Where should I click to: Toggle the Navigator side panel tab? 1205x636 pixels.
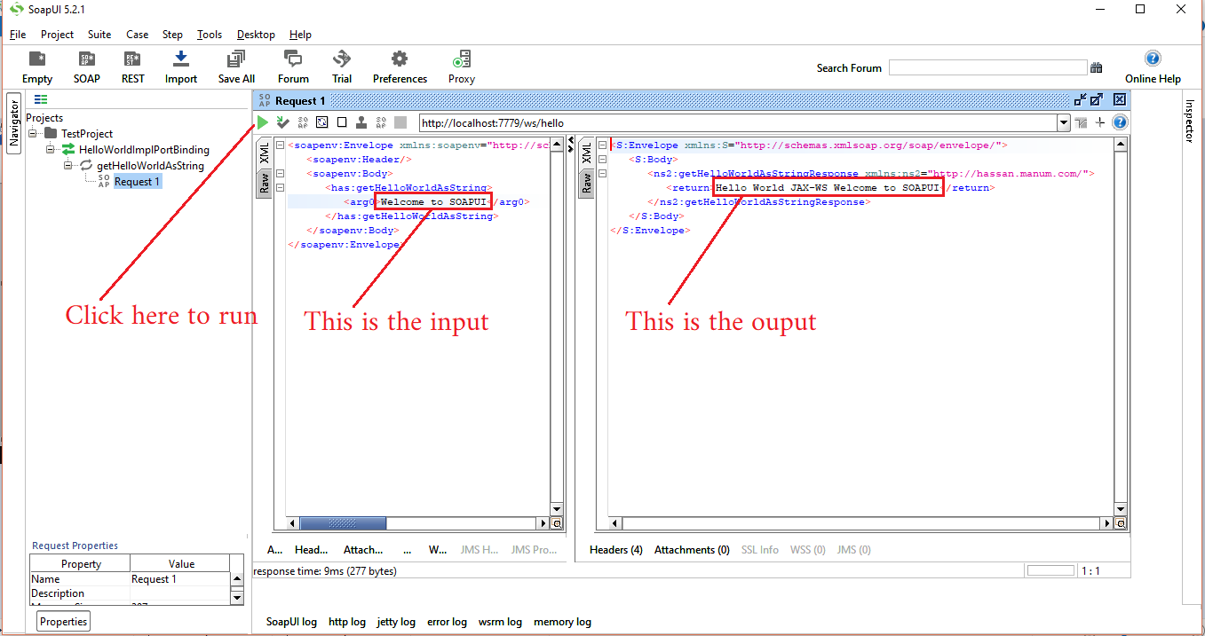(14, 123)
